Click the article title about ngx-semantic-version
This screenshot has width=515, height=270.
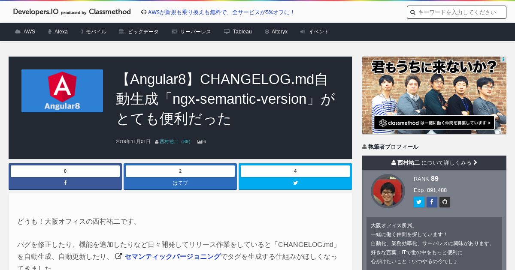226,99
